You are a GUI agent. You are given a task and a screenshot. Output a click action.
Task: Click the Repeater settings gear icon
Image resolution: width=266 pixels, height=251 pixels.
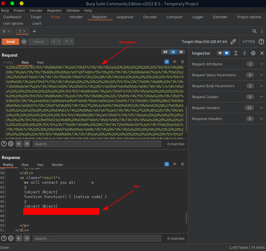click(24, 42)
